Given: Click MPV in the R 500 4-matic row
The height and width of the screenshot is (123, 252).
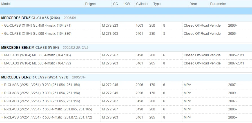Looking at the screenshot, I should [x=188, y=117].
